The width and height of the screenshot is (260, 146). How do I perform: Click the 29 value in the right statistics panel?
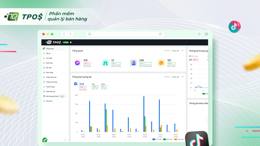[191, 60]
